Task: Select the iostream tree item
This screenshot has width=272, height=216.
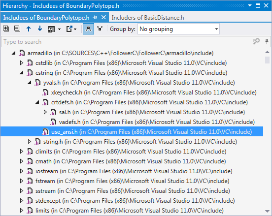Action: [130, 171]
